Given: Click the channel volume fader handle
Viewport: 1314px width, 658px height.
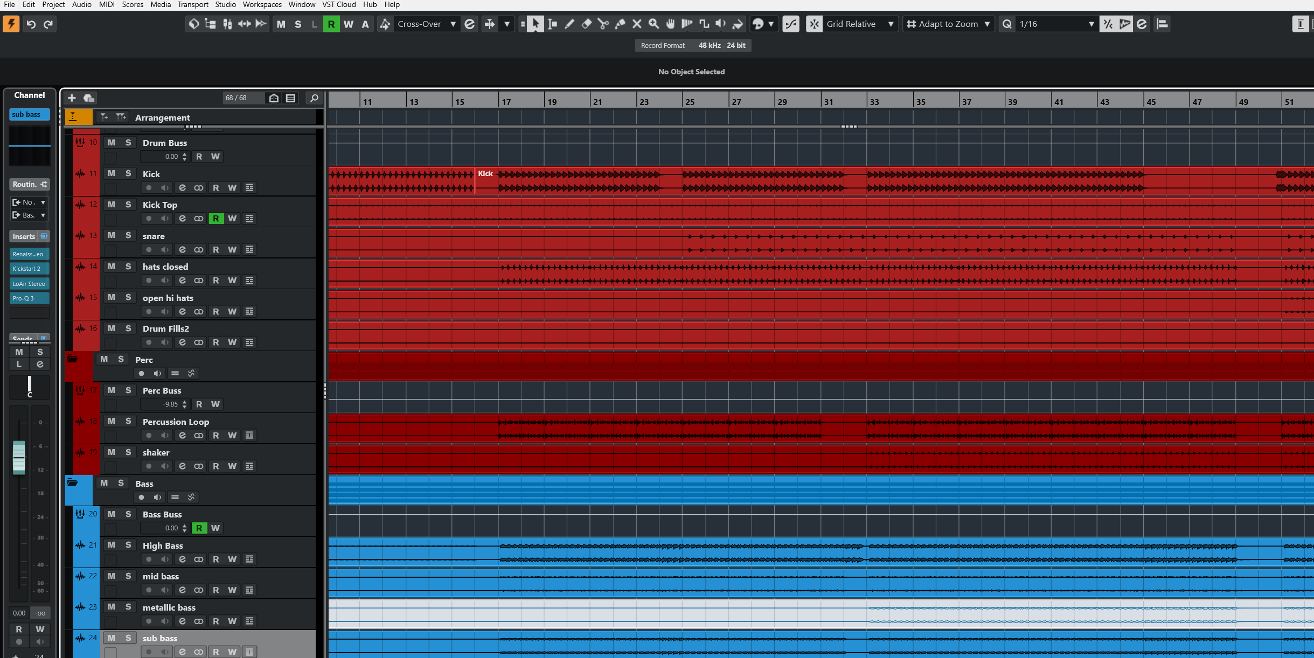Looking at the screenshot, I should pyautogui.click(x=19, y=458).
